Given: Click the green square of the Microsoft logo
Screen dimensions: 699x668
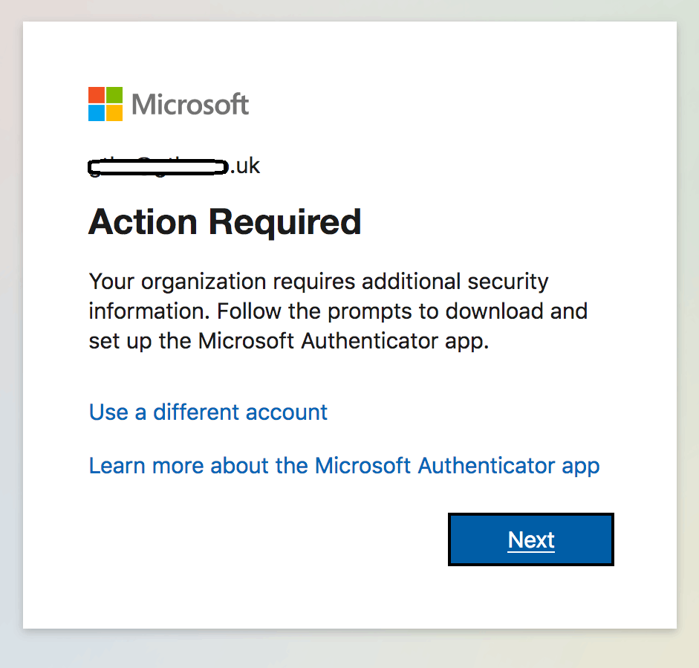Looking at the screenshot, I should click(114, 94).
